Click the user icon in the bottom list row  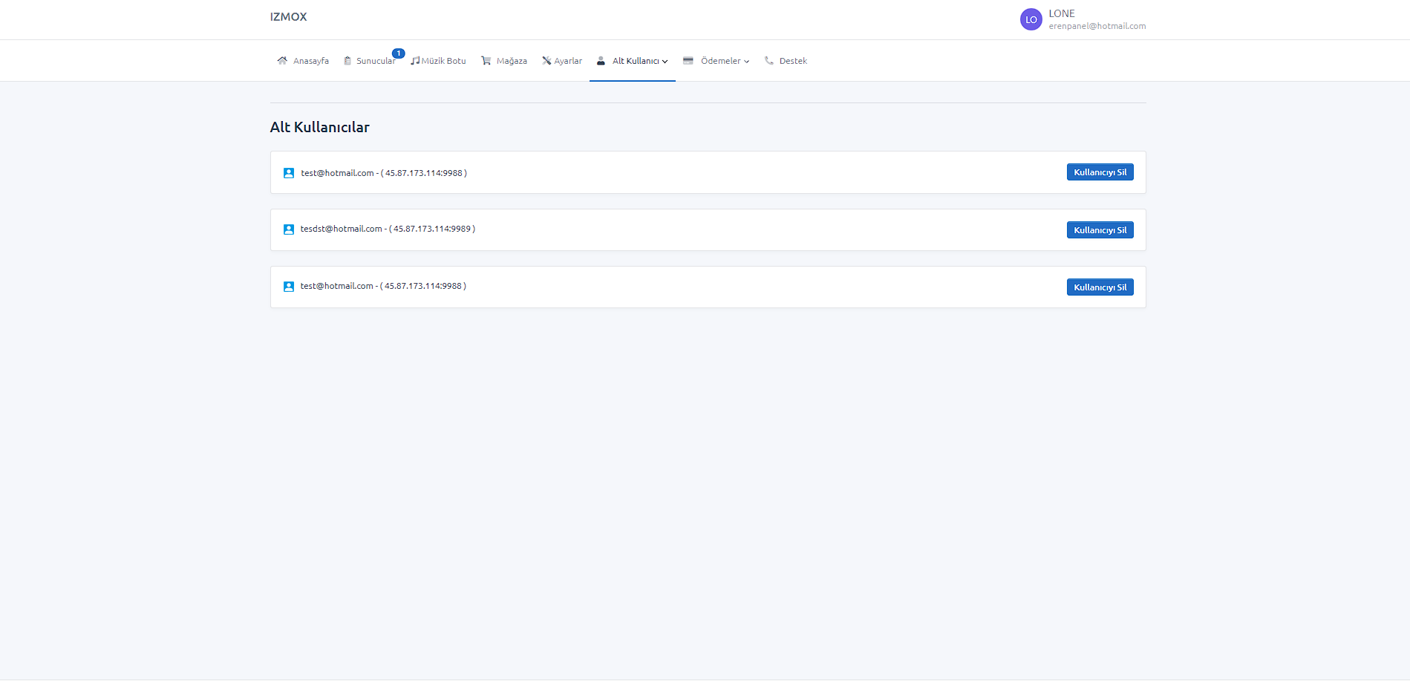click(x=289, y=287)
